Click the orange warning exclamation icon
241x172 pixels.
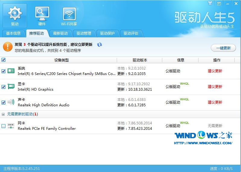tap(8, 47)
